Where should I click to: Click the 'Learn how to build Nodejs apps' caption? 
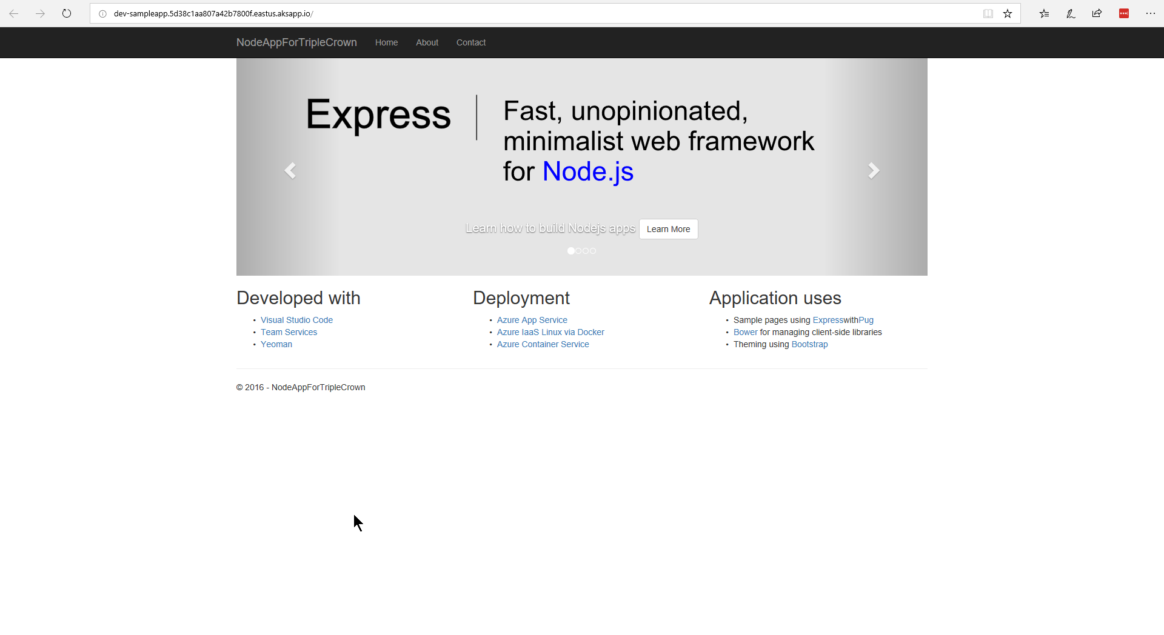click(x=550, y=228)
